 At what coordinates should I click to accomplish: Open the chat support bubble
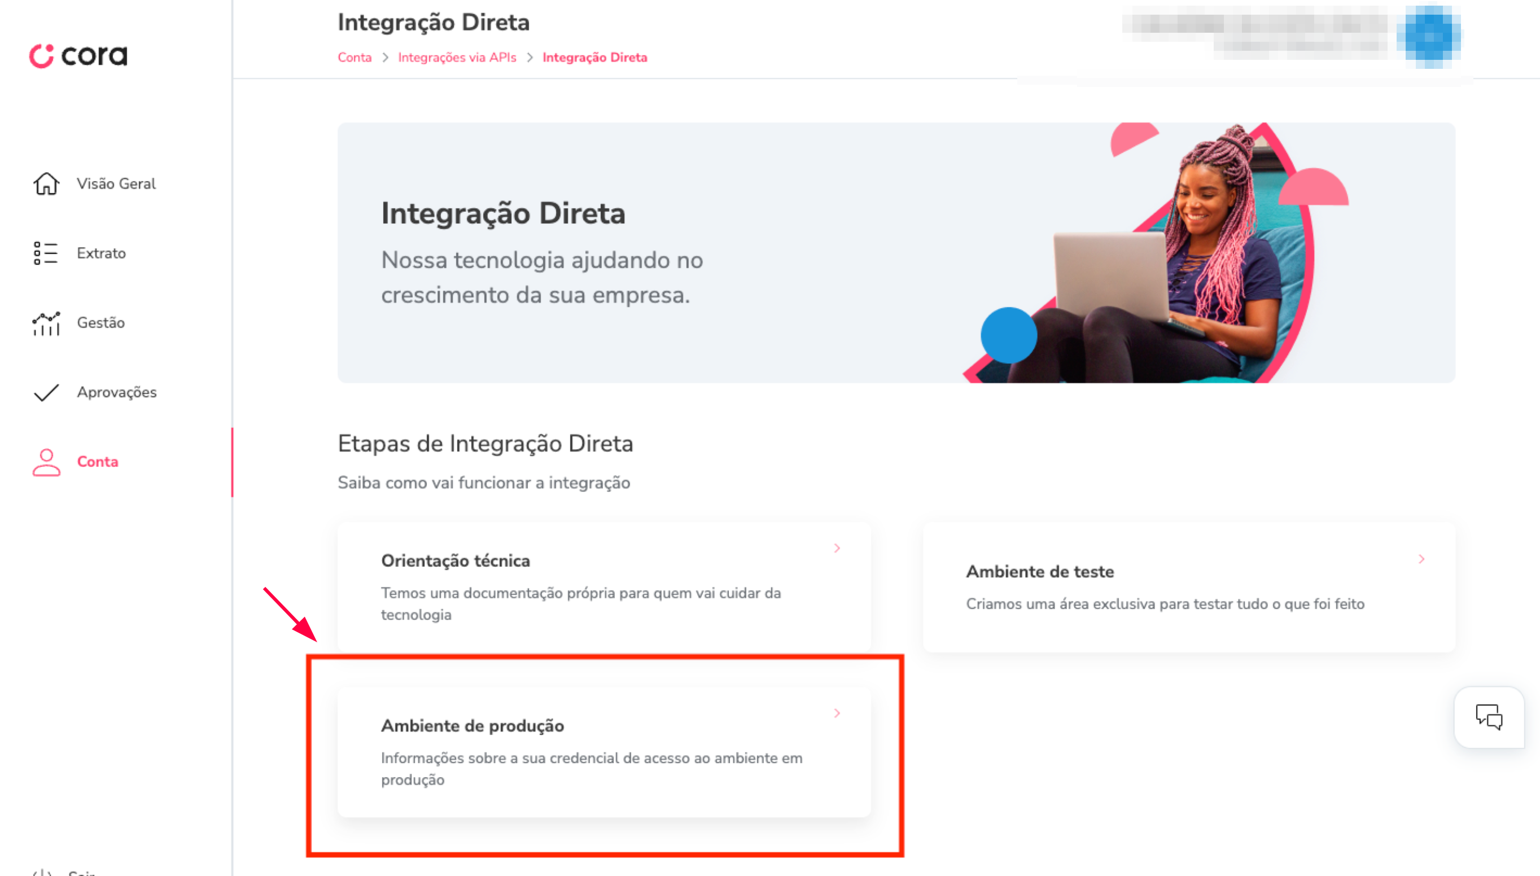(x=1489, y=717)
